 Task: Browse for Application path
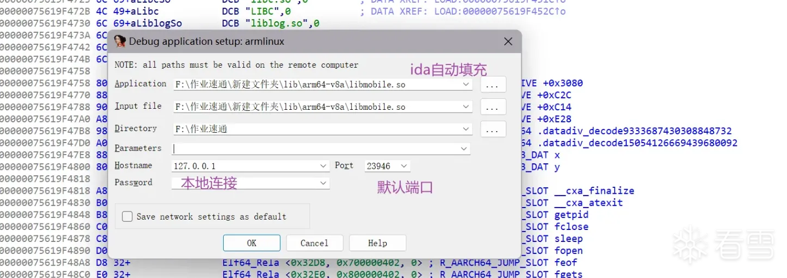tap(493, 85)
